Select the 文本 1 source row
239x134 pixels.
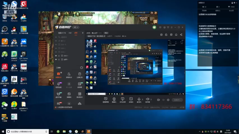pyautogui.click(x=69, y=56)
